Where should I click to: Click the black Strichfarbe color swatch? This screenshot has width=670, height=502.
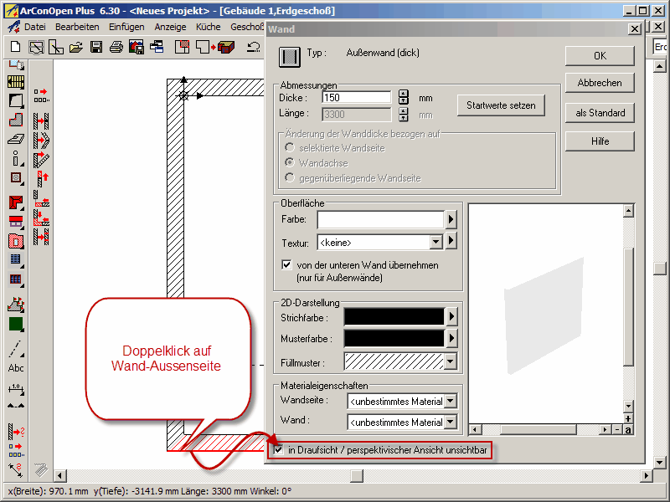[x=381, y=316]
